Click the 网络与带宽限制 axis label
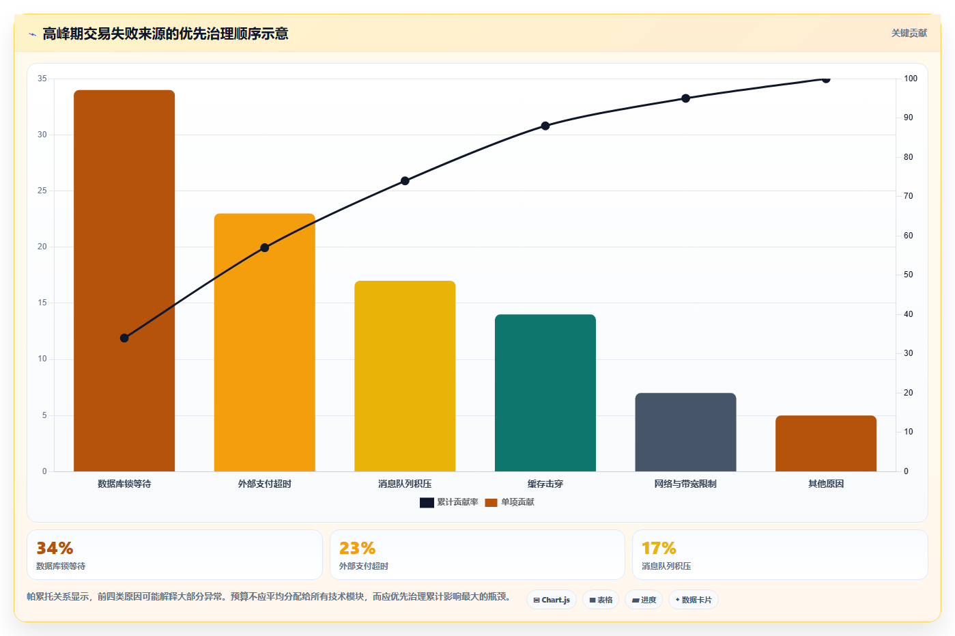The image size is (955, 636). coord(685,484)
